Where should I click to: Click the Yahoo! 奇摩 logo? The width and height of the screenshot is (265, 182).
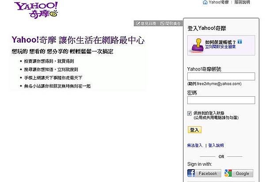(36, 10)
